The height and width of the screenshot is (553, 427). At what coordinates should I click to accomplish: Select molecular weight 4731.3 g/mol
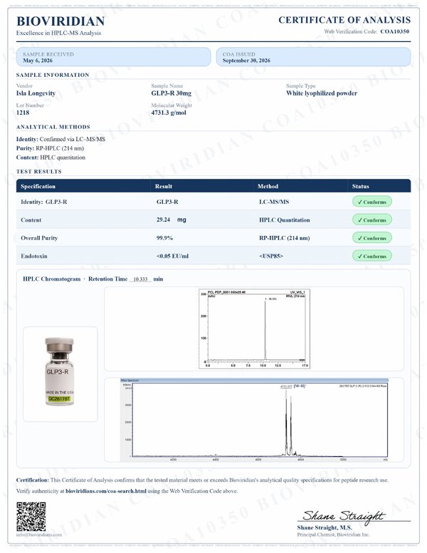pos(169,113)
